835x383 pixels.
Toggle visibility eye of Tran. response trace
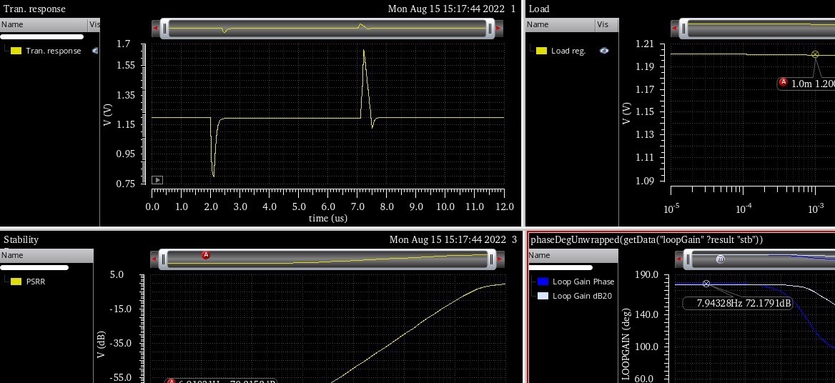95,51
